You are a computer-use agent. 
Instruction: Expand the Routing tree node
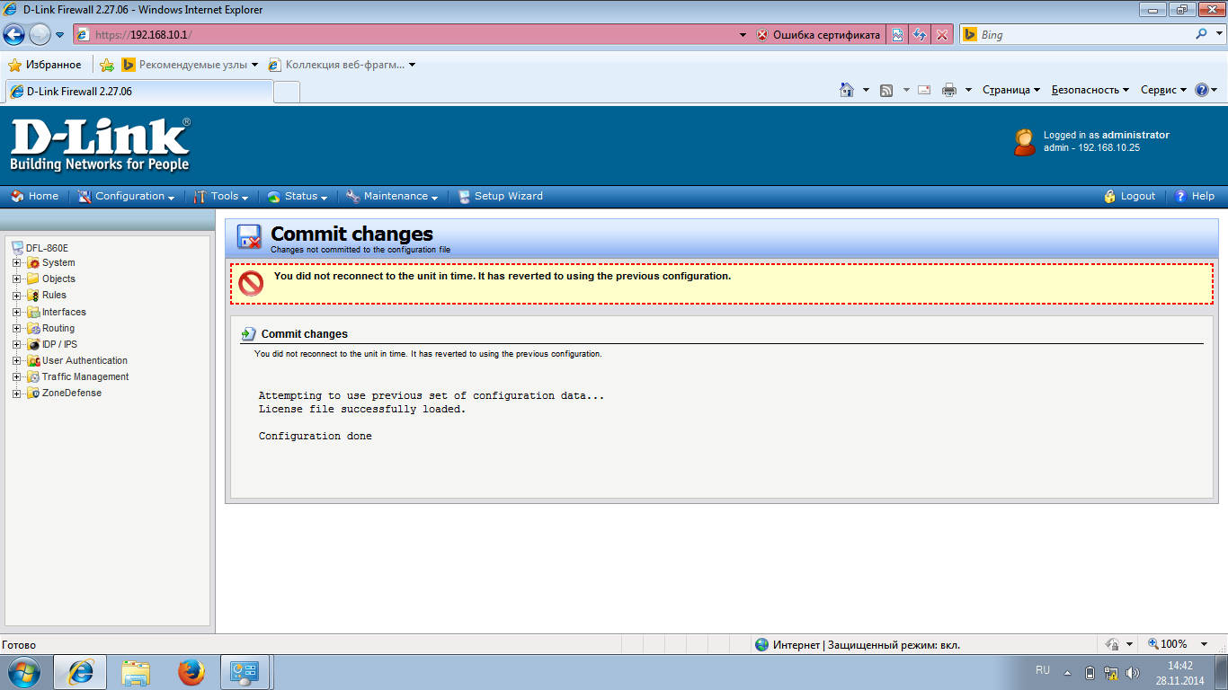[x=16, y=329]
